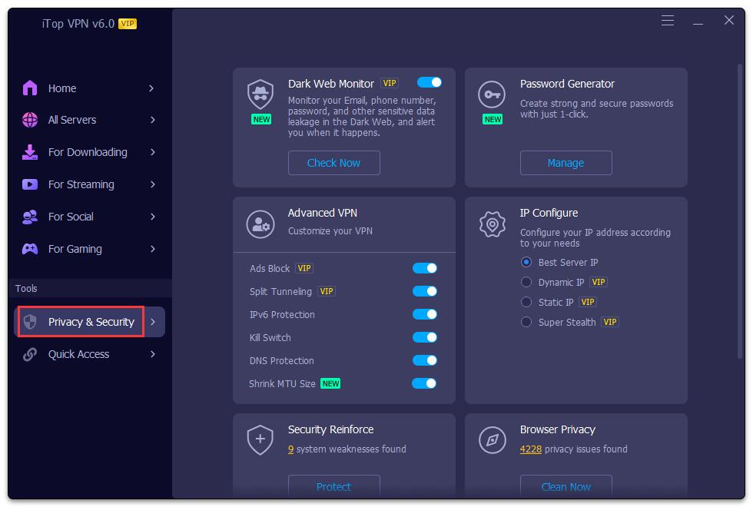This screenshot has width=753, height=507.
Task: Click the vertical scrollbar on the right
Action: coord(740,210)
